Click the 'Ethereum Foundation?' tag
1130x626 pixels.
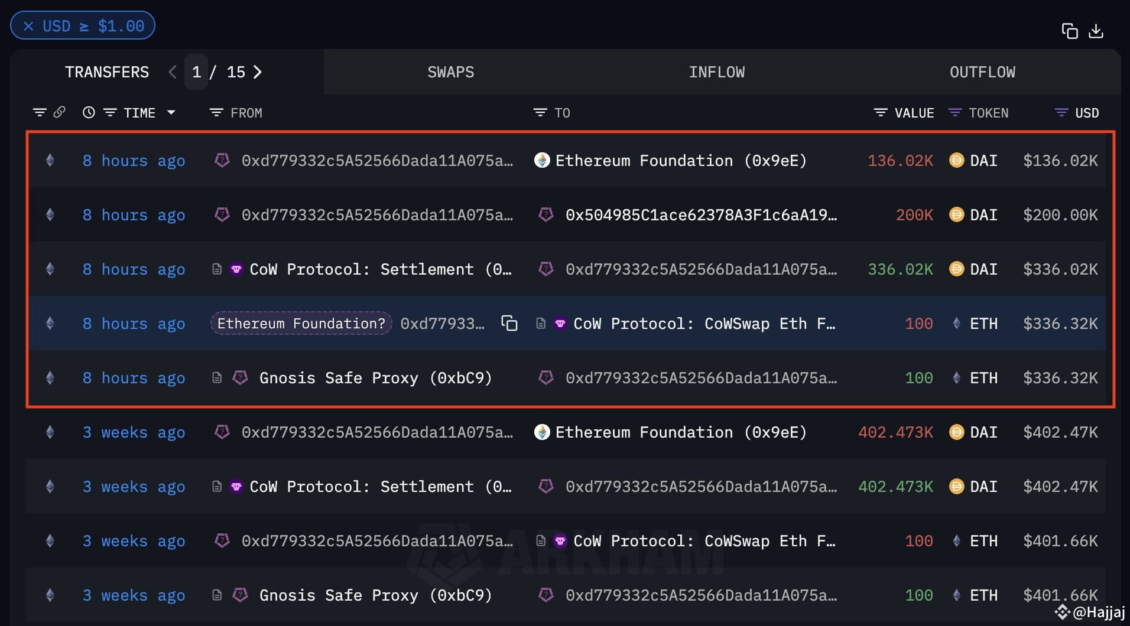[x=301, y=324]
